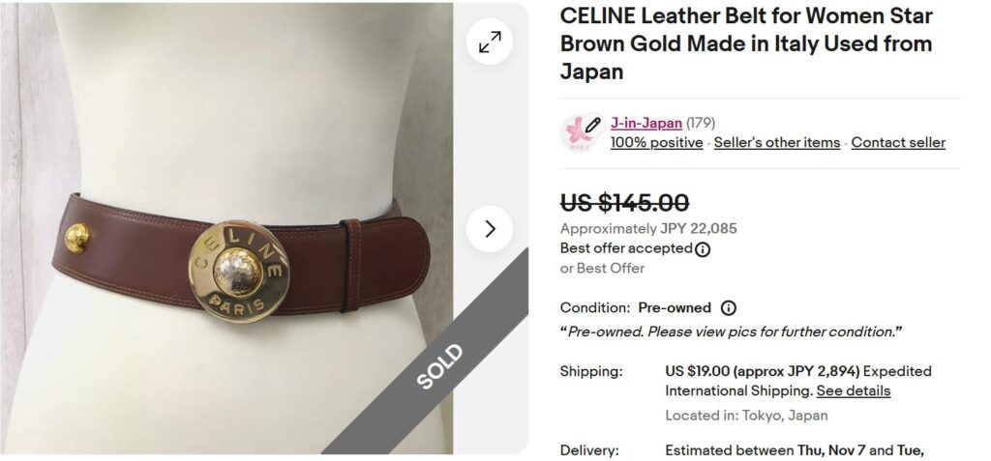The image size is (991, 461).
Task: Expand product image to full screen
Action: click(490, 43)
